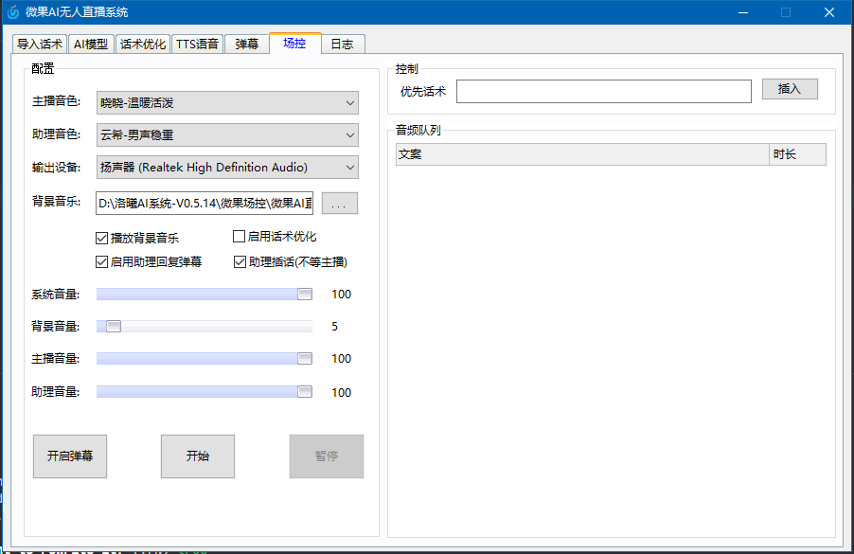The image size is (854, 554).
Task: Open the 弹幕 tab
Action: coord(246,43)
